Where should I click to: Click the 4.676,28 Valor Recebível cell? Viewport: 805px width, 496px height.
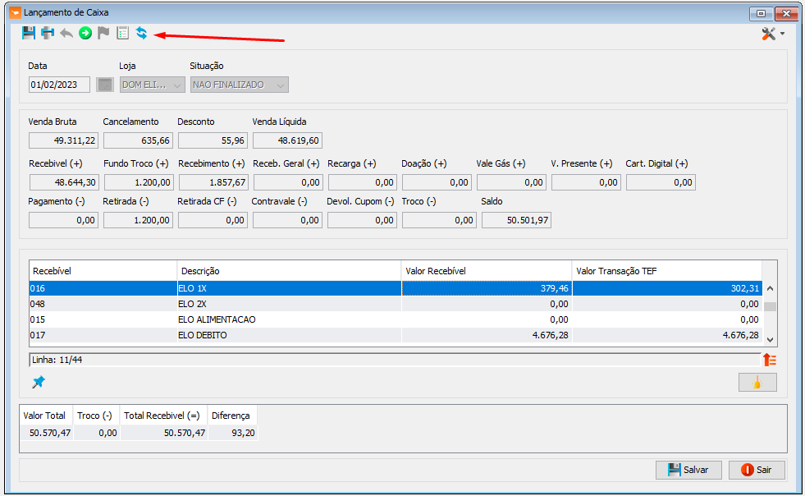[x=487, y=334]
